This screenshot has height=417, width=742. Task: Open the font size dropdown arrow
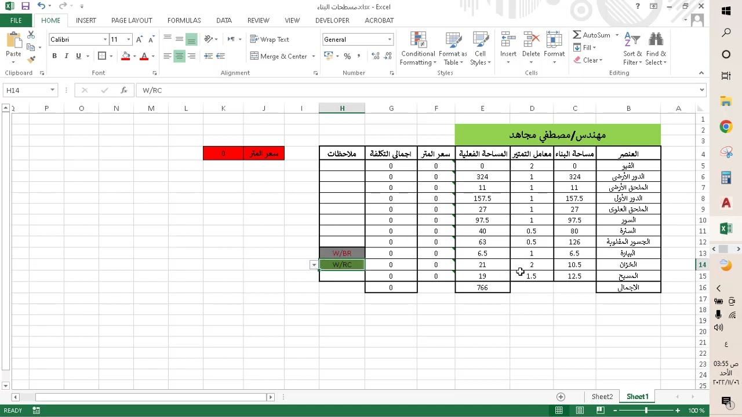tap(129, 39)
